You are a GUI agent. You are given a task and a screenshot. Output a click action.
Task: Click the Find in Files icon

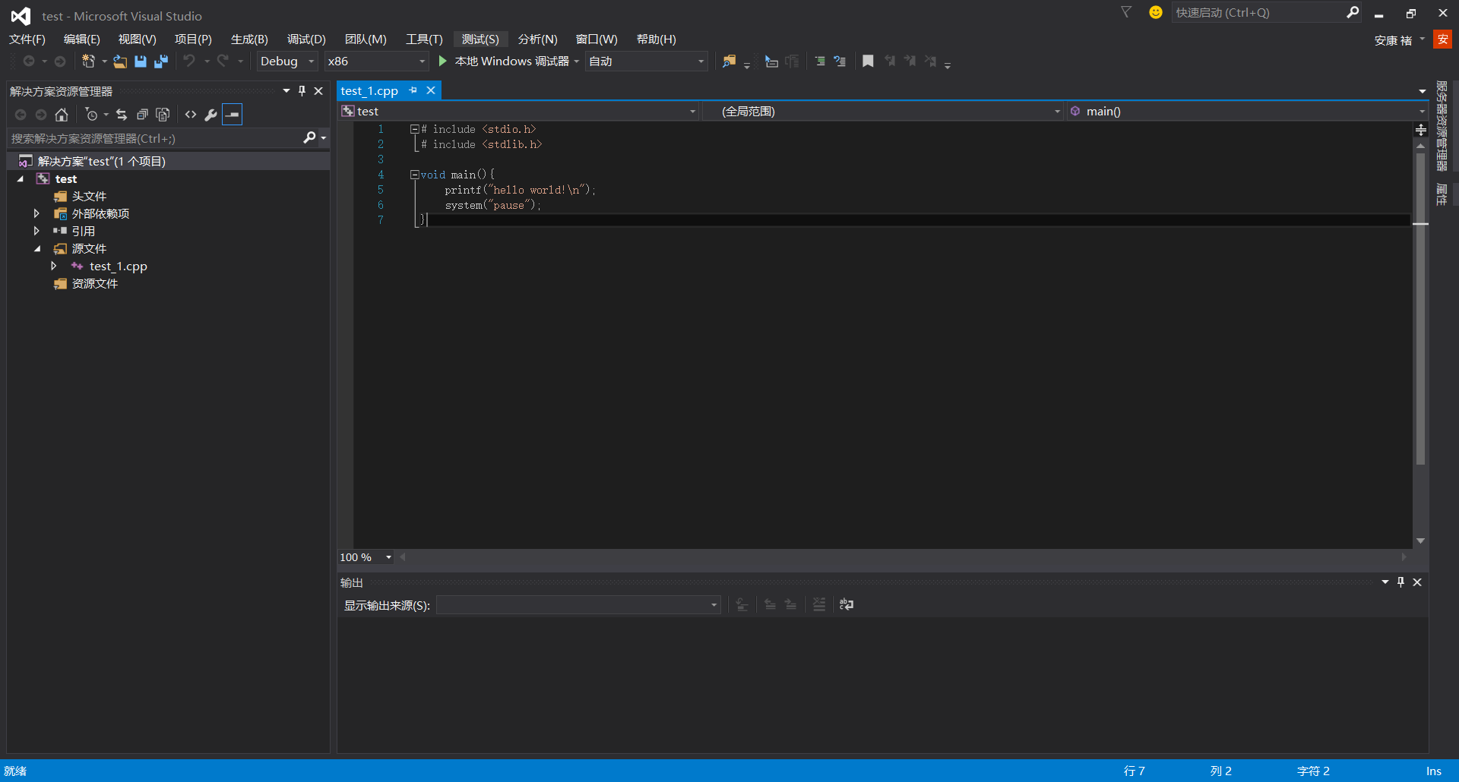pos(729,61)
